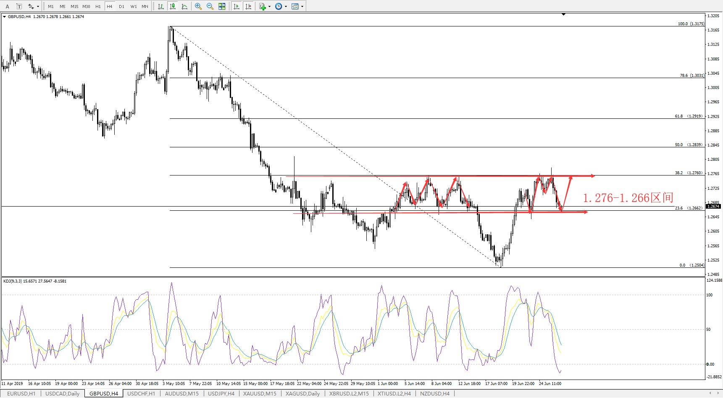Open the AUDUSD,M15 chart tab

pyautogui.click(x=182, y=393)
